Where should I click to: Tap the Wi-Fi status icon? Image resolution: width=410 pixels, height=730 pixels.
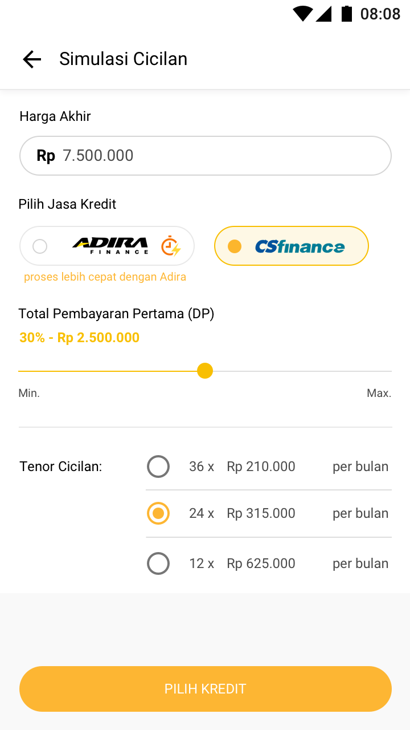click(302, 14)
